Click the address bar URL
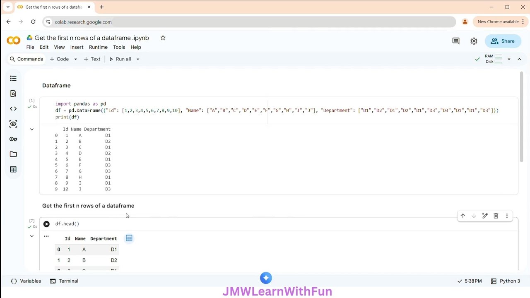 (83, 22)
